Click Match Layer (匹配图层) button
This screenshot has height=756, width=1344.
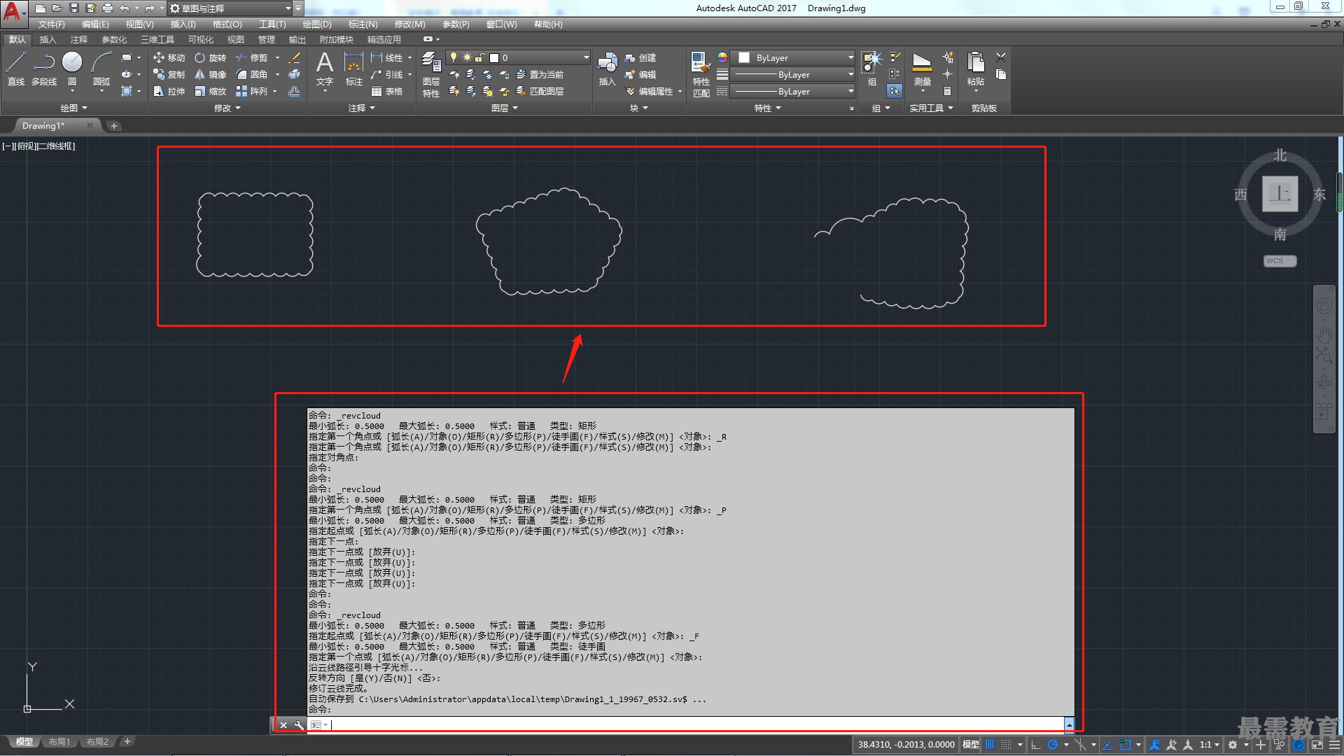tap(539, 91)
